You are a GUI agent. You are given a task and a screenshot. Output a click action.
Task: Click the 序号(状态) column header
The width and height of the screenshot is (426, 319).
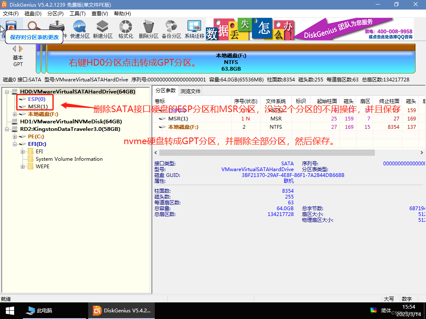pos(245,101)
